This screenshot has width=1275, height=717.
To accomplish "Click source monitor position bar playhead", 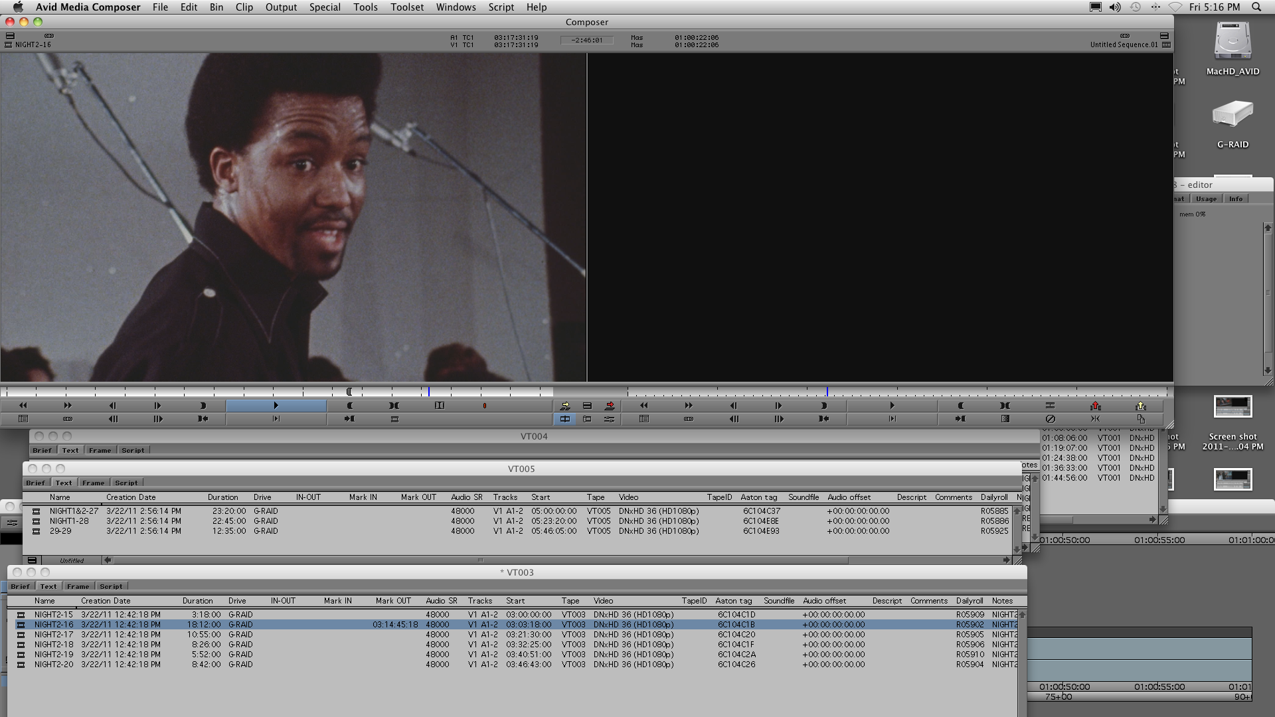I will pos(429,392).
